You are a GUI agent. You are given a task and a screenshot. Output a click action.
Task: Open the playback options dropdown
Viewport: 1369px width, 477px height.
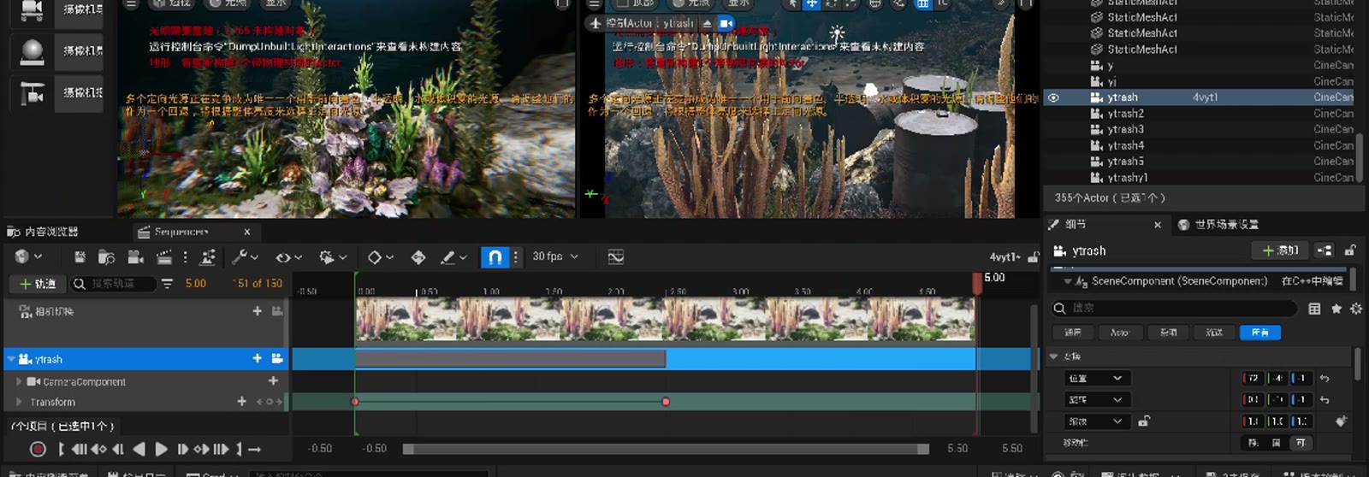point(332,256)
